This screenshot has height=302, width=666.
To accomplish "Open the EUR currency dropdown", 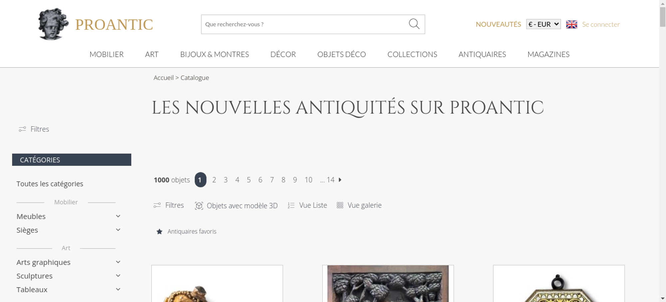I will click(543, 24).
